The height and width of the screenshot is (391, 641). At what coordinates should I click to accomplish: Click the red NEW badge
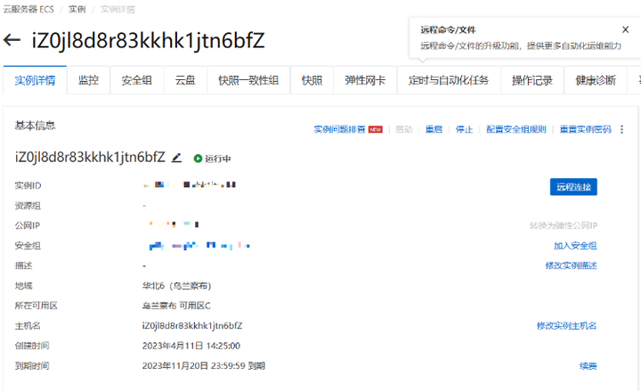[376, 129]
